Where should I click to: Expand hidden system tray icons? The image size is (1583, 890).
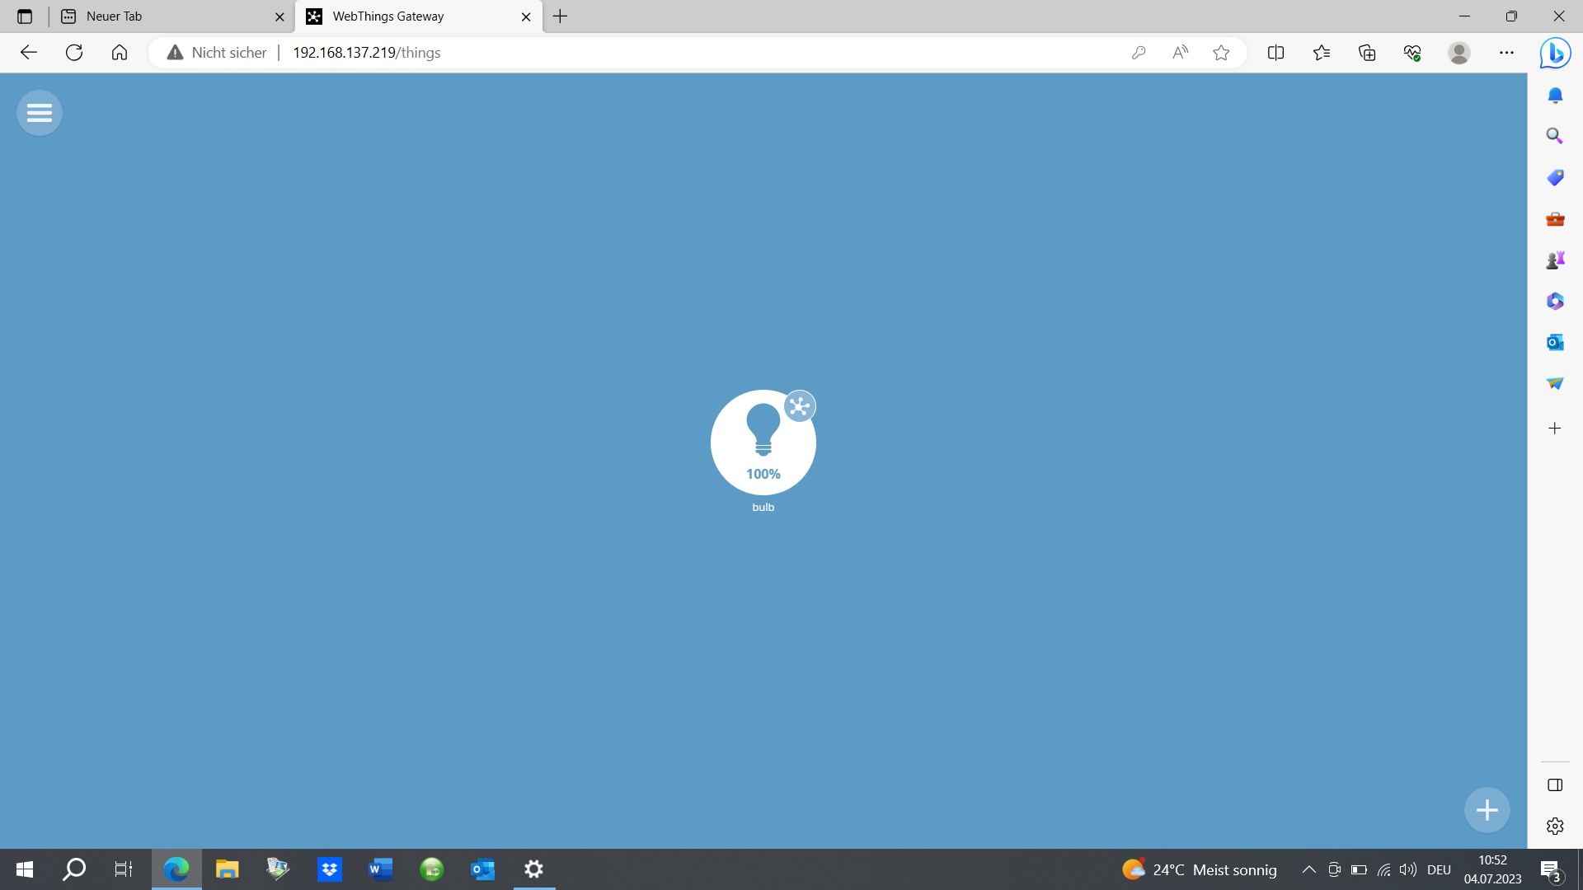click(x=1308, y=869)
